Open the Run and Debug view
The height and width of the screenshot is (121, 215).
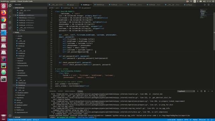[x=10, y=23]
